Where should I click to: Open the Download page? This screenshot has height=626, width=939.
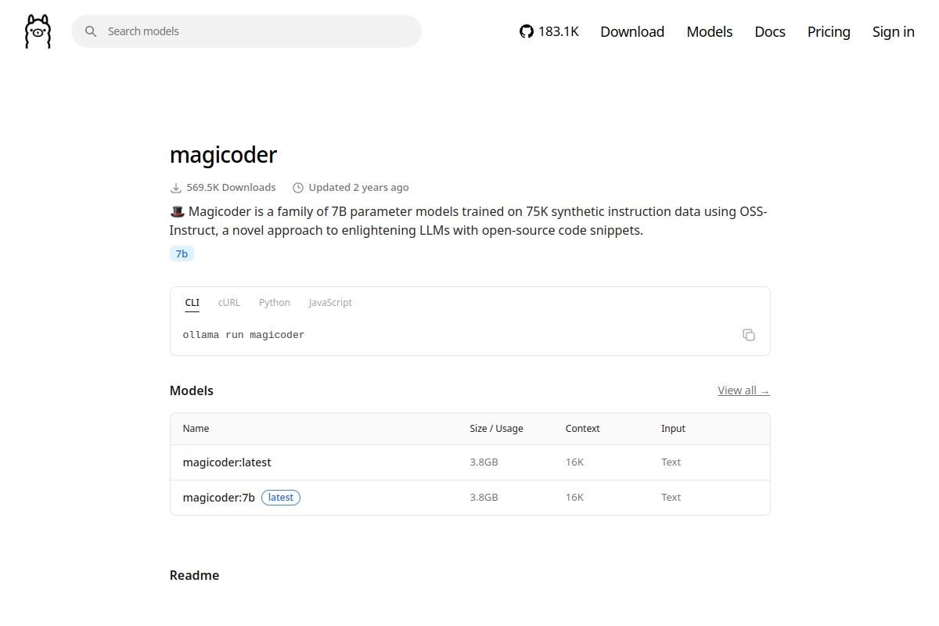[x=632, y=31]
